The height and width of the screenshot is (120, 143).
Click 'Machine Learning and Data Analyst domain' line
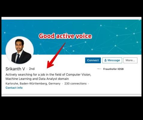(x=37, y=79)
